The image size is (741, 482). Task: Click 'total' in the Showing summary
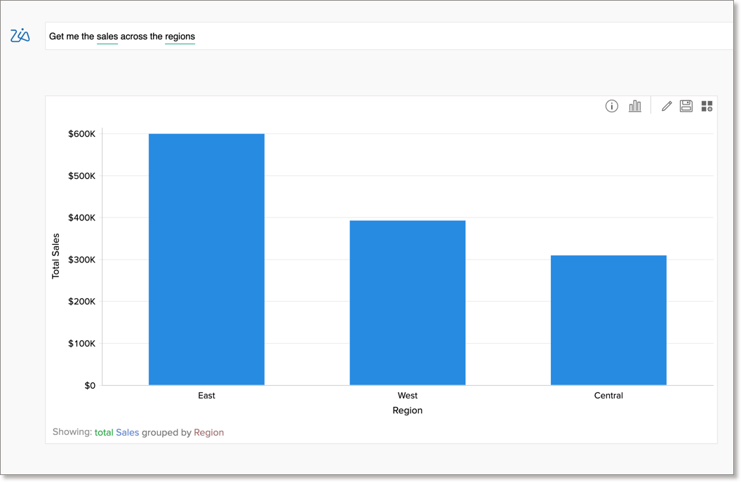click(x=103, y=432)
